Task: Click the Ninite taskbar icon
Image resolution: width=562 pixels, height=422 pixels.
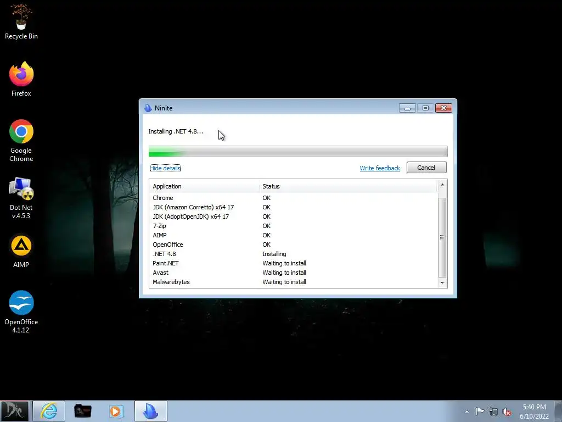Action: coord(151,411)
